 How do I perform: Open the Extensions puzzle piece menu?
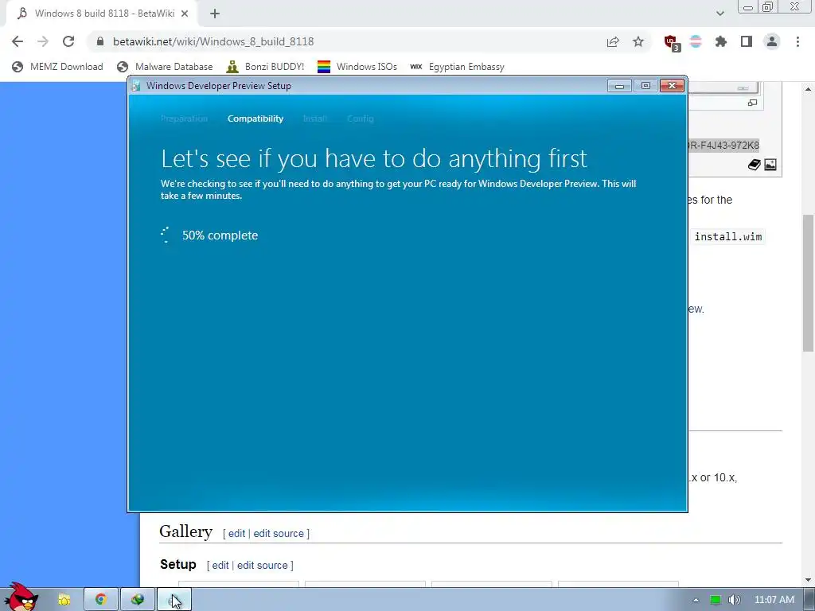(720, 41)
